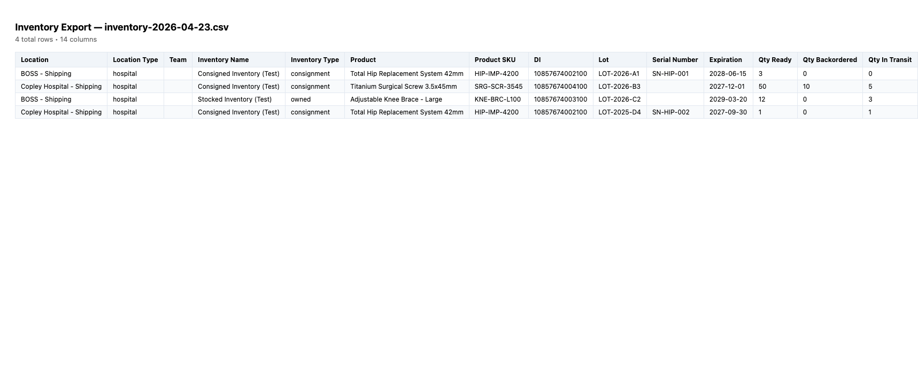Viewport: 918px width, 385px height.
Task: Click BOSS - Shipping in the Knee Brace row
Action: [46, 99]
